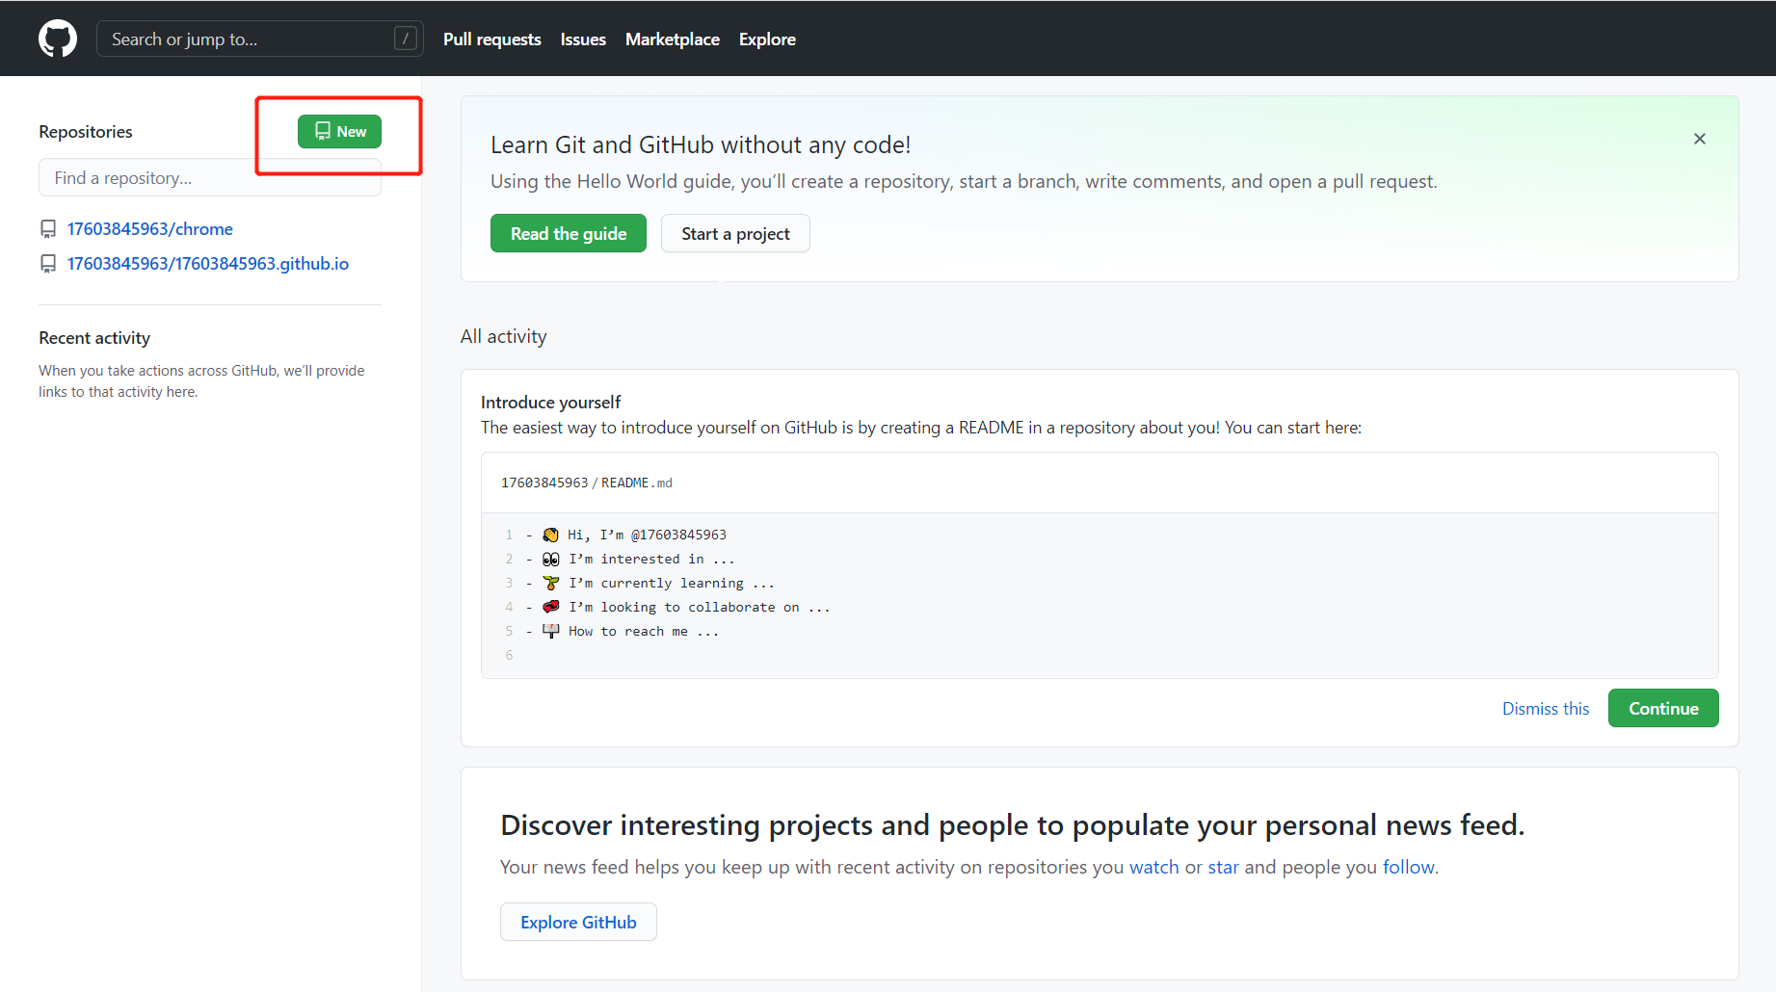The height and width of the screenshot is (992, 1776).
Task: Click the follow link in the news feed text
Action: click(x=1408, y=866)
